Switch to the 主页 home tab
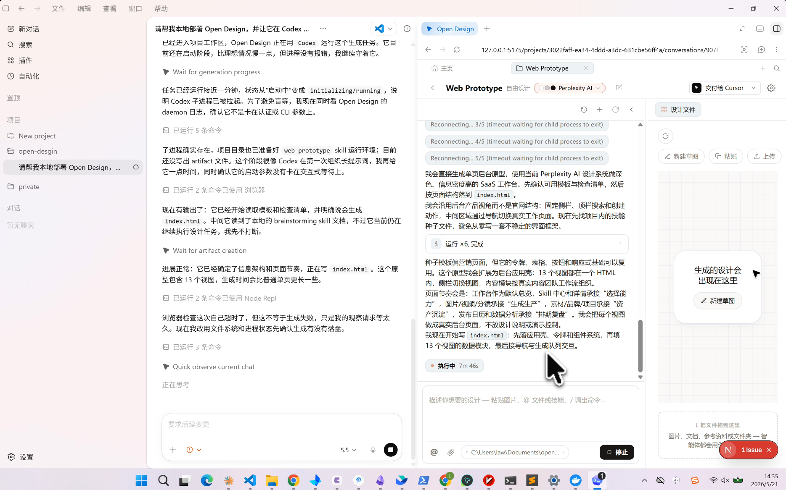Screen dimensions: 786x490 tap(442, 68)
